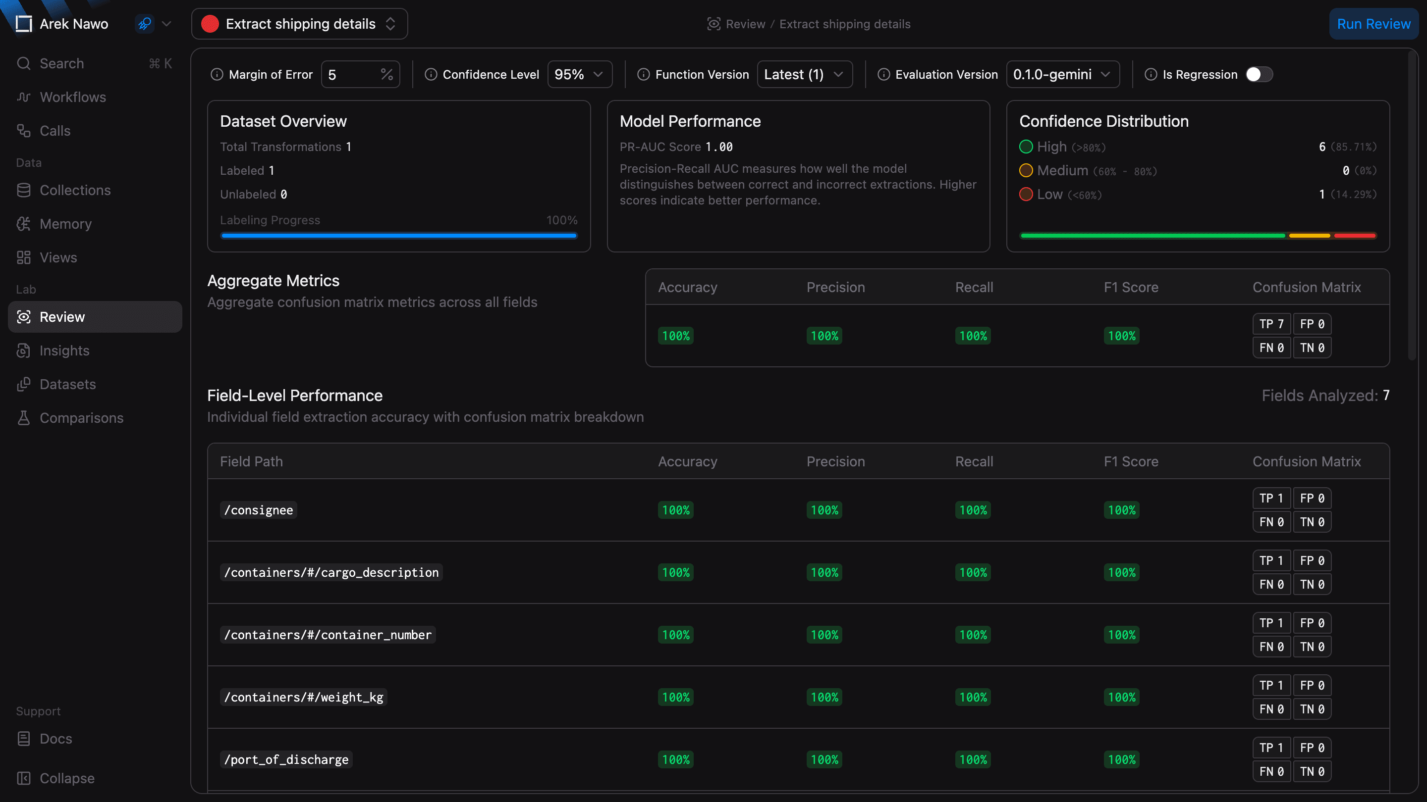1427x802 pixels.
Task: Click the aggregate Accuracy 100% badge
Action: click(x=676, y=336)
